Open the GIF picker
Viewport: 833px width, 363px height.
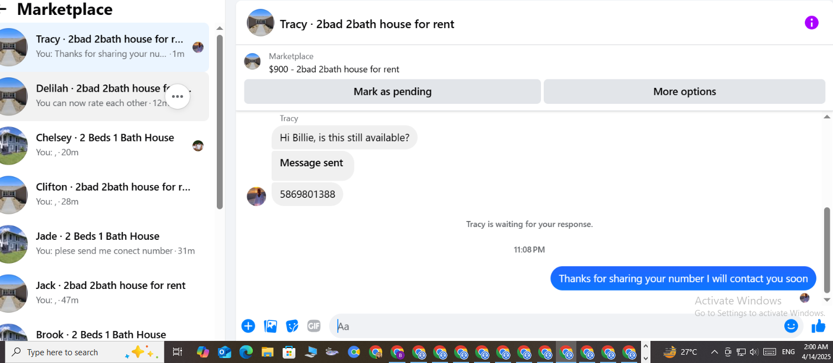(x=314, y=326)
